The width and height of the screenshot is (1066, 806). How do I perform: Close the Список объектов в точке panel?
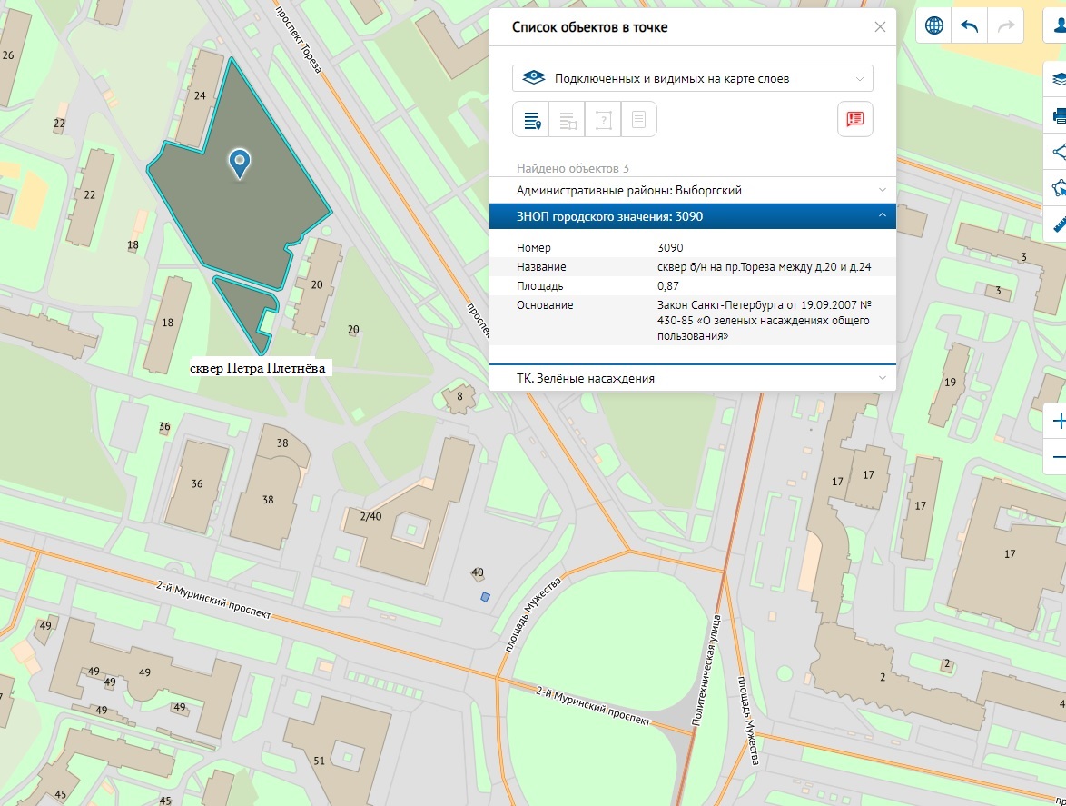click(880, 27)
